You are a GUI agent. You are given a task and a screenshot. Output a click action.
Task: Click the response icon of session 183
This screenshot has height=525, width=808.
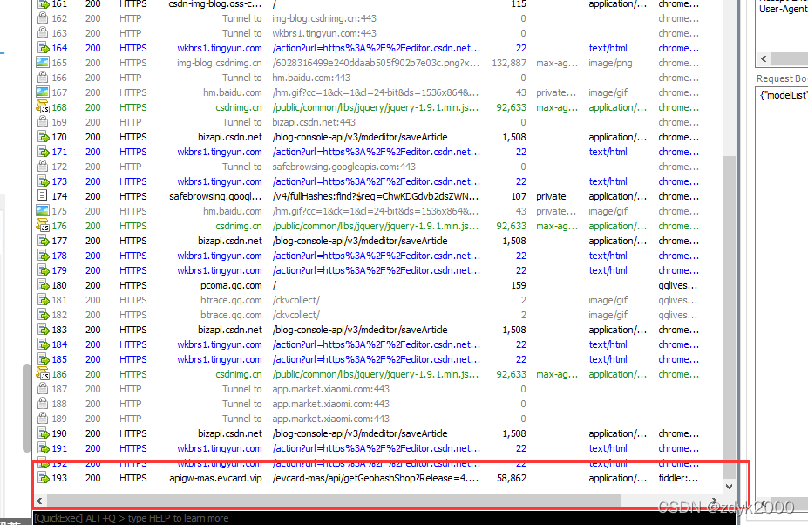click(x=43, y=330)
